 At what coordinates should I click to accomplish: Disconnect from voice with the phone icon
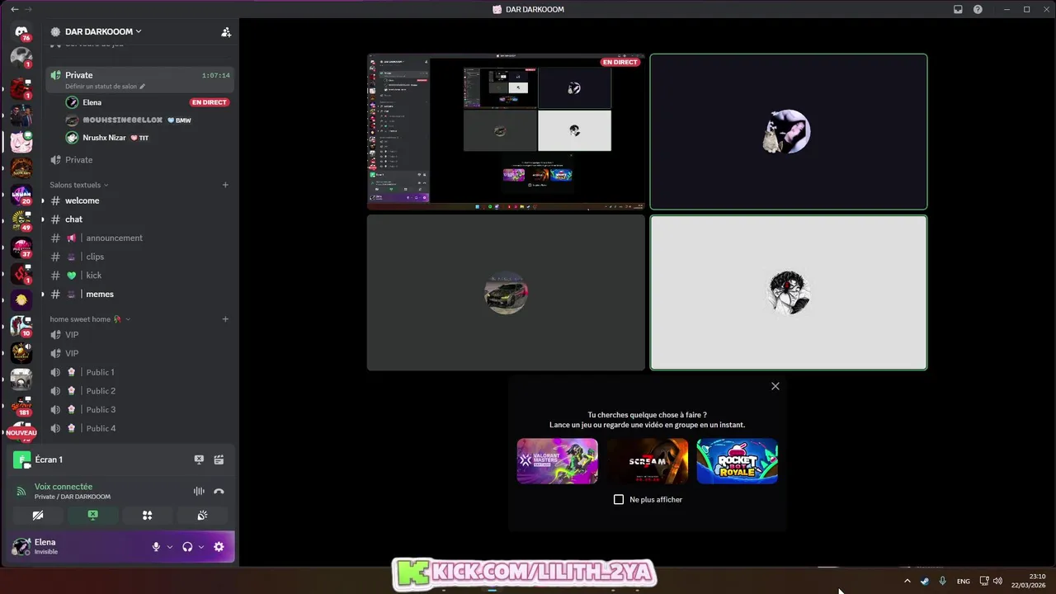point(219,491)
